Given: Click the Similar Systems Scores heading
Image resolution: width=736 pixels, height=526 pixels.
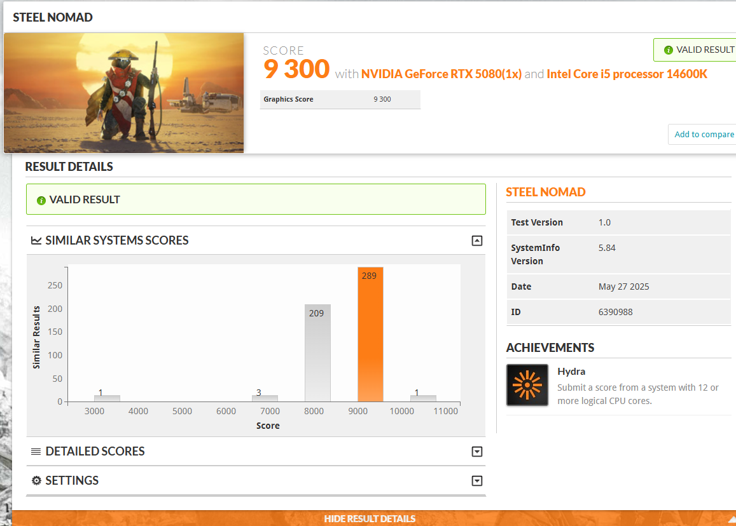Looking at the screenshot, I should (117, 241).
